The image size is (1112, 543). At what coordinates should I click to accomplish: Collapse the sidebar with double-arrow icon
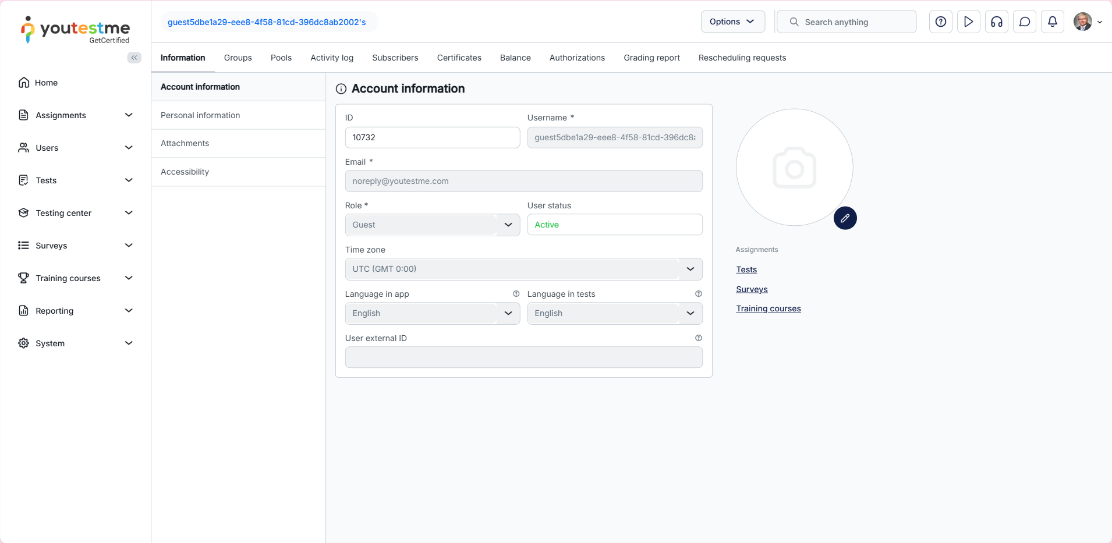pyautogui.click(x=134, y=58)
